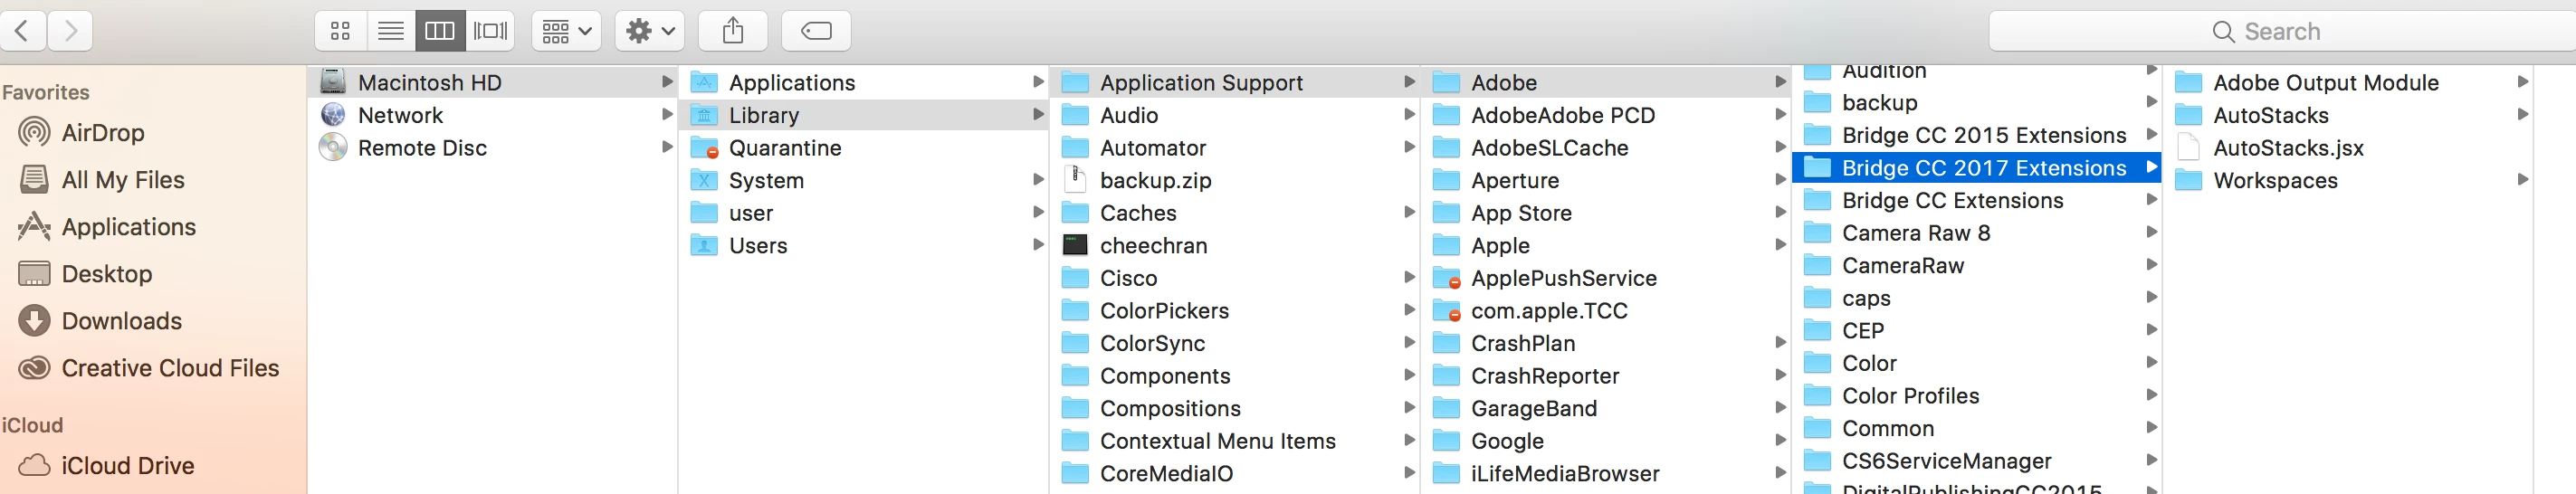
Task: Switch to column view
Action: coord(440,31)
